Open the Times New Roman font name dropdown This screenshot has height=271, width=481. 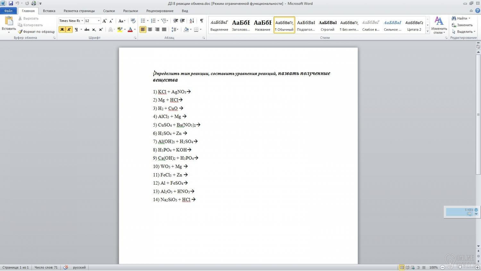[x=82, y=21]
